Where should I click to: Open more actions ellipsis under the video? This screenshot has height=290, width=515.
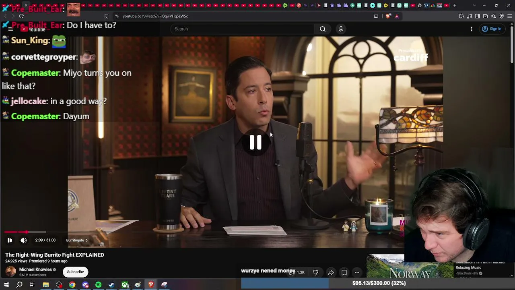click(x=357, y=273)
